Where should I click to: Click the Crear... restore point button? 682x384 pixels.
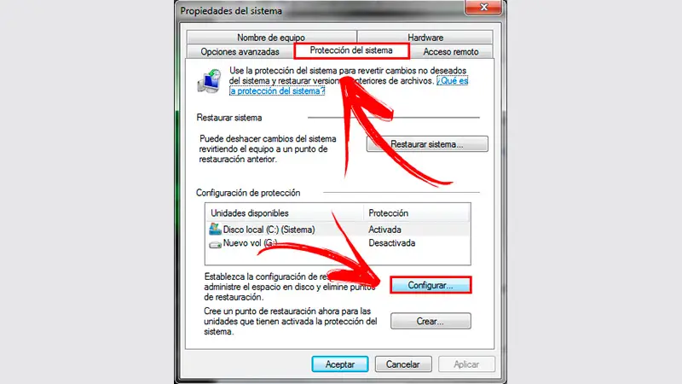tap(431, 322)
